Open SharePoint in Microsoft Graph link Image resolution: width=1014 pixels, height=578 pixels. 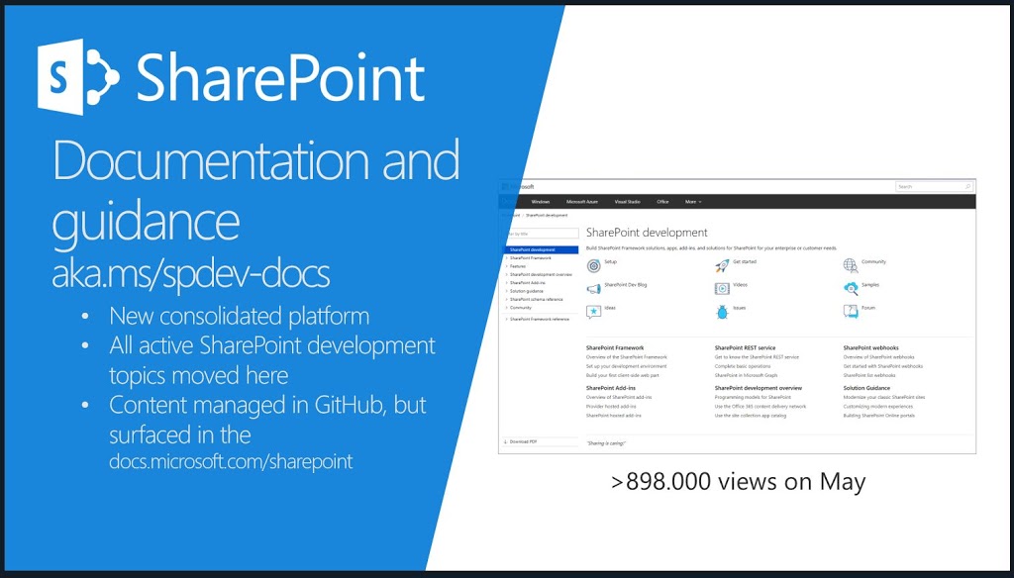(x=746, y=376)
